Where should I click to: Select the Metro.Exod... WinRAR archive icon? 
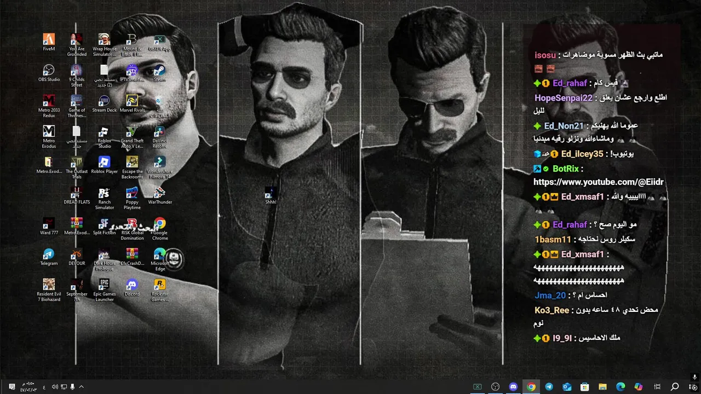point(77,227)
